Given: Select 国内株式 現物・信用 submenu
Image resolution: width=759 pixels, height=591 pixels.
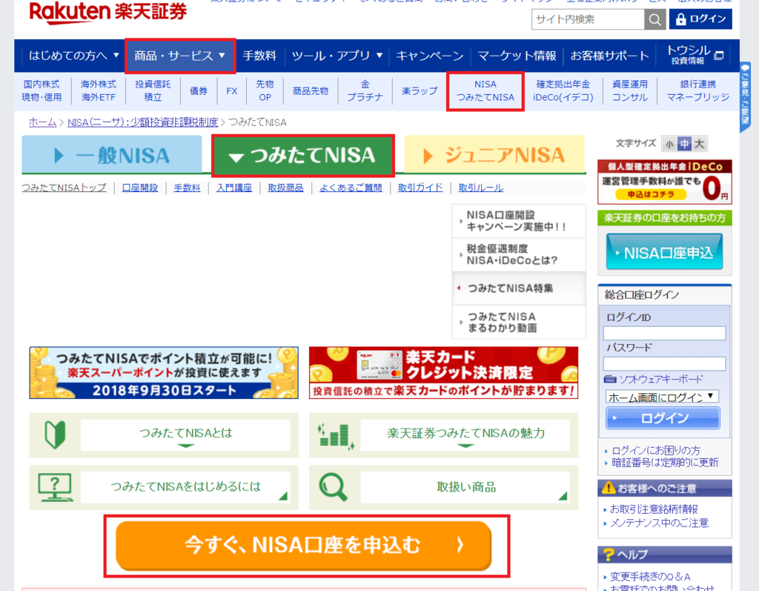Looking at the screenshot, I should coord(42,90).
